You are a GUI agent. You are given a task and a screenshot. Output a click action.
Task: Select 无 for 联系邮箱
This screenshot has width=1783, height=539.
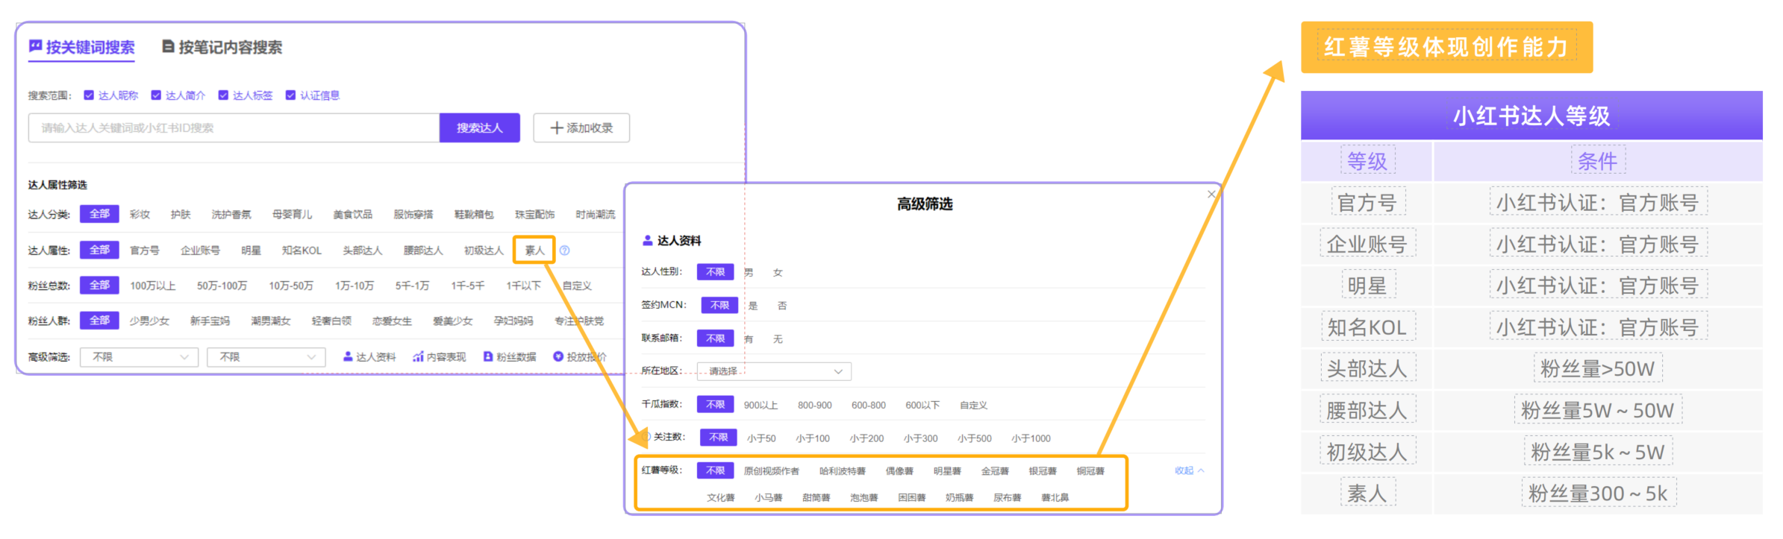778,339
